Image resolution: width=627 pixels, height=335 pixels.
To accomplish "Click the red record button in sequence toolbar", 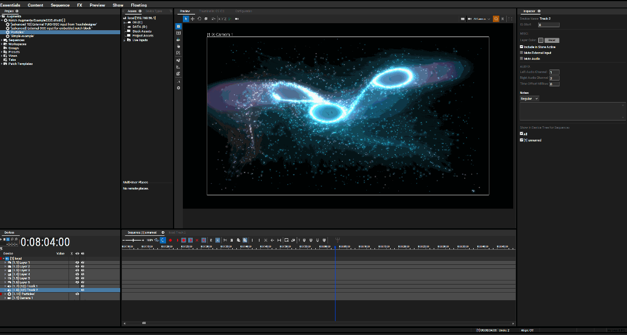I will [170, 240].
